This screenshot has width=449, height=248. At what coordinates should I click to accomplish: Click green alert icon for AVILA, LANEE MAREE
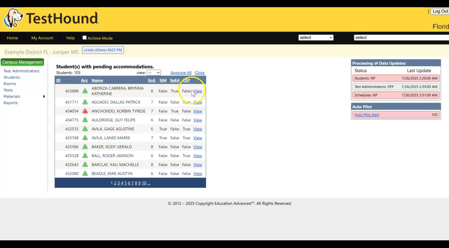(85, 138)
